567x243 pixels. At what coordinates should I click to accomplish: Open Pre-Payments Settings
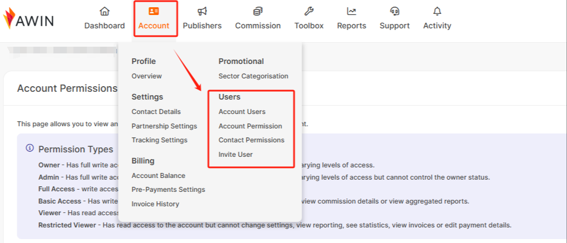[168, 190]
